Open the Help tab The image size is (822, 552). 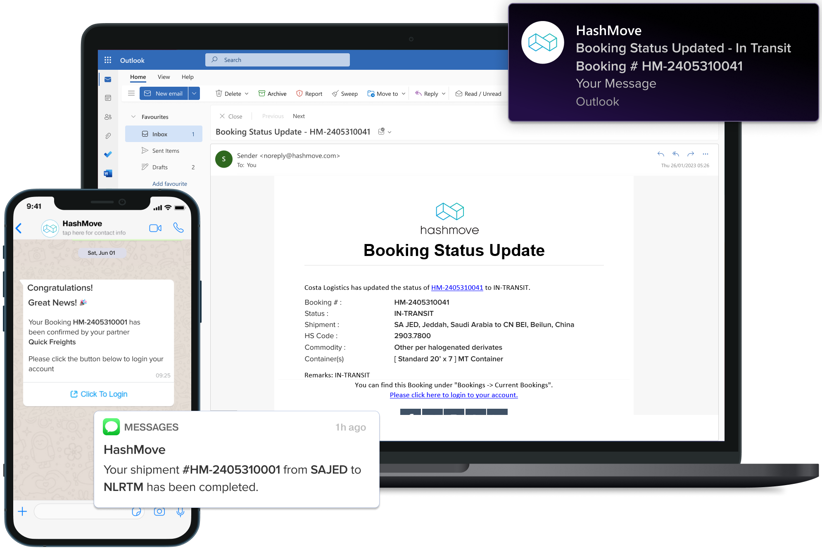[188, 77]
